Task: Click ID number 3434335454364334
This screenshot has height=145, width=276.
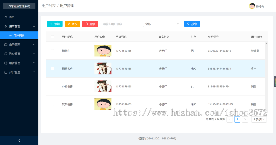Action: pos(219,69)
